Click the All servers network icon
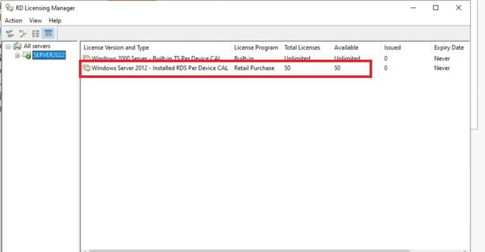Image resolution: width=485 pixels, height=252 pixels. [17, 46]
